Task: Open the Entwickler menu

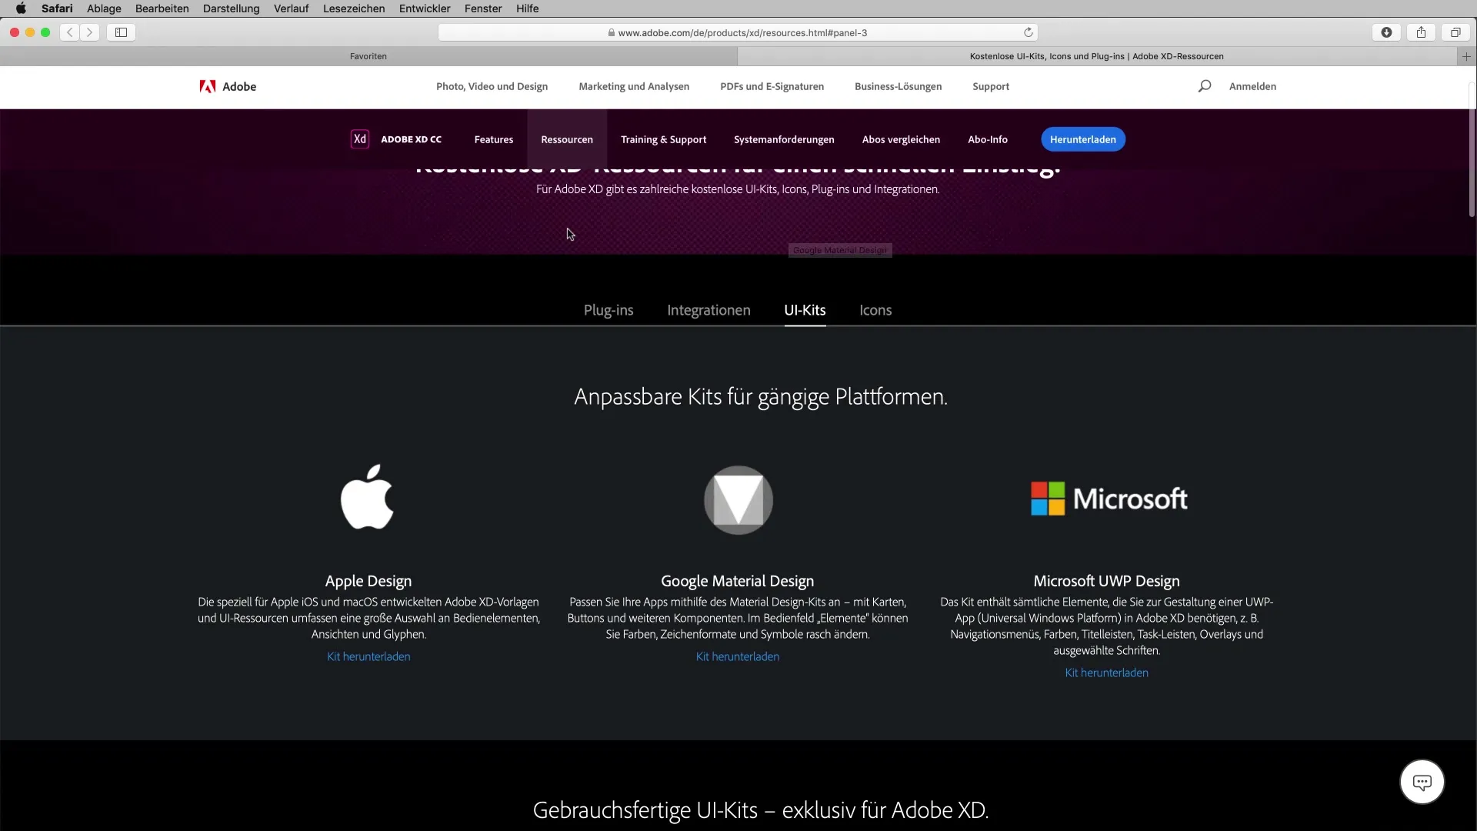Action: point(425,8)
